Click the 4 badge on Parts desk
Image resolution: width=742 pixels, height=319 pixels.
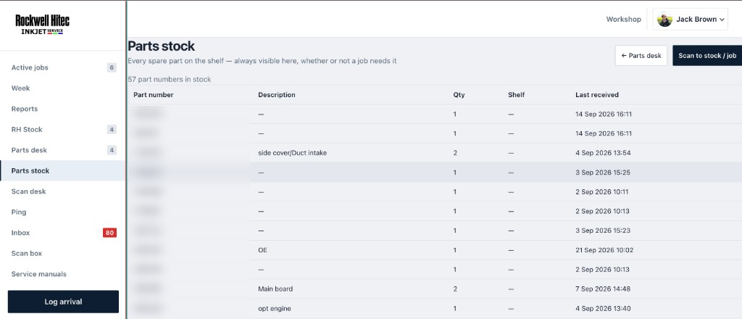pos(112,151)
